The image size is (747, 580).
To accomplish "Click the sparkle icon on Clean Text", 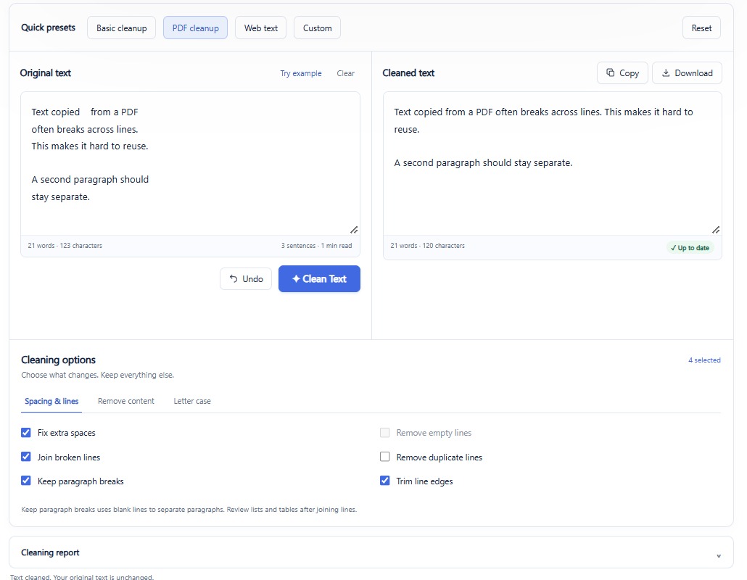I will pyautogui.click(x=296, y=278).
